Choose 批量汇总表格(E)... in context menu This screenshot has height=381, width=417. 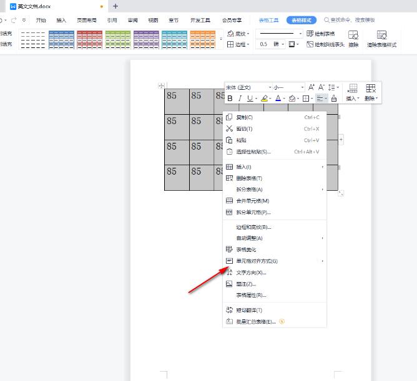coord(275,322)
